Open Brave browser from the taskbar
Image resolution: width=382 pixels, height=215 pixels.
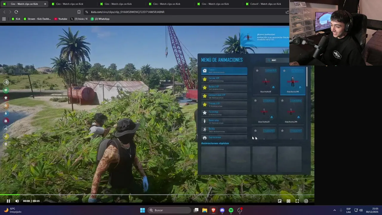[x=213, y=210]
